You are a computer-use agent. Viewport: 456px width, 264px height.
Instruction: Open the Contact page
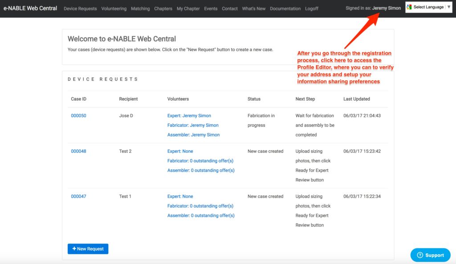pos(230,9)
